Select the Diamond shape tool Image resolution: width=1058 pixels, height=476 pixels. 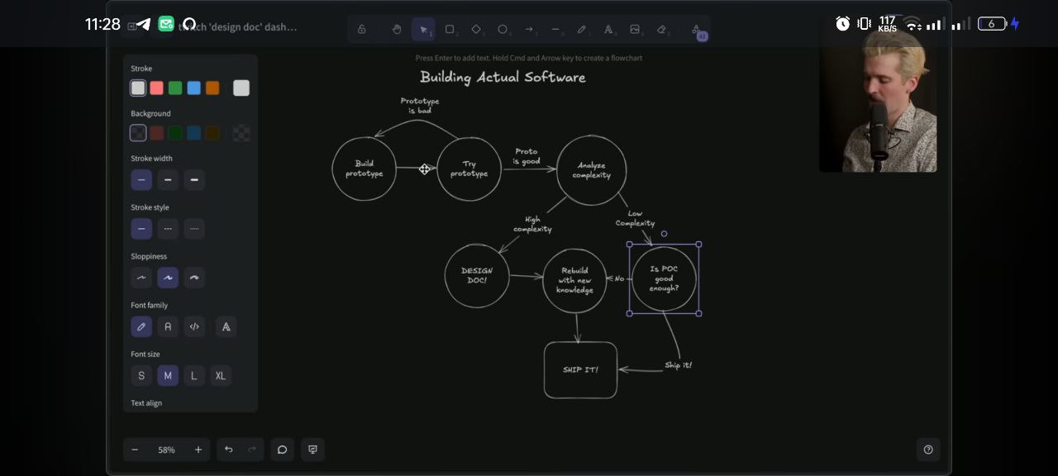pyautogui.click(x=476, y=29)
